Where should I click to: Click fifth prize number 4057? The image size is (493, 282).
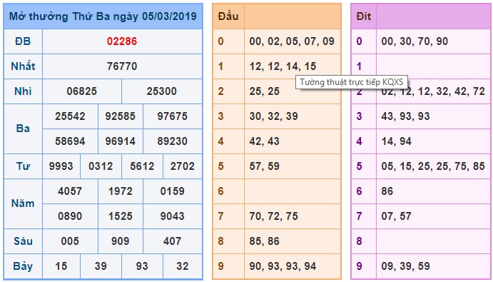tap(70, 191)
